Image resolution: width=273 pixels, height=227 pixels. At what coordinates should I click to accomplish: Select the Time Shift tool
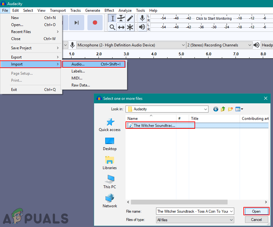coord(121,27)
